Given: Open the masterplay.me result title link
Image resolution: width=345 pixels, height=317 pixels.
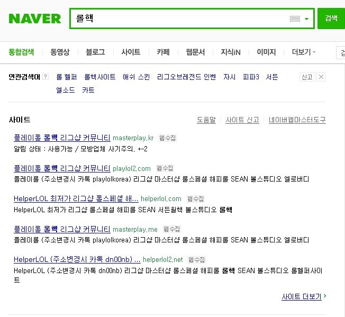Looking at the screenshot, I should (x=62, y=229).
